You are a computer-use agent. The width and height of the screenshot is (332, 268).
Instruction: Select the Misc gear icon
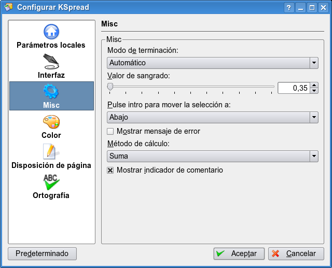(51, 92)
